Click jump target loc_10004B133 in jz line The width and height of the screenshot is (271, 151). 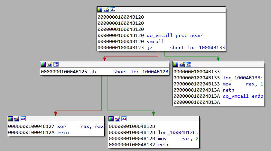click(206, 48)
